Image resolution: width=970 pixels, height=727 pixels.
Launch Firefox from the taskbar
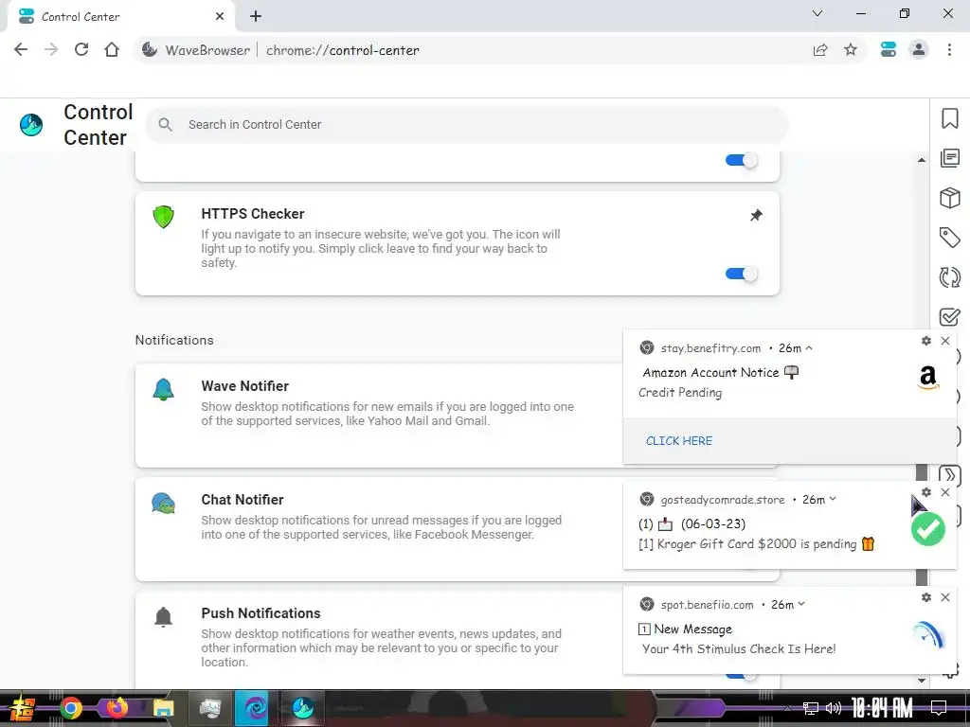coord(117,708)
